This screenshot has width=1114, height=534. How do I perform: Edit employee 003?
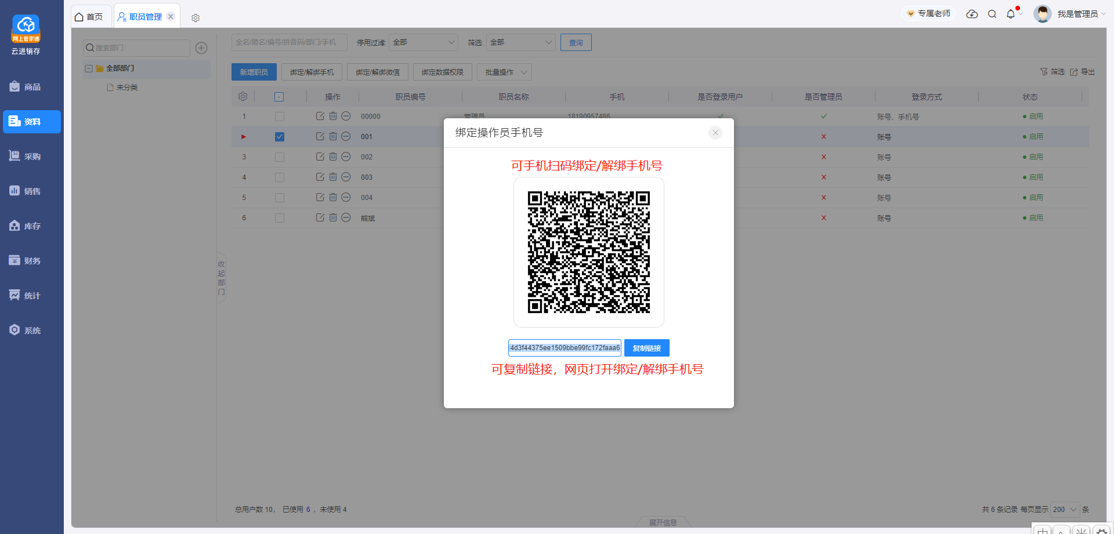pos(320,177)
